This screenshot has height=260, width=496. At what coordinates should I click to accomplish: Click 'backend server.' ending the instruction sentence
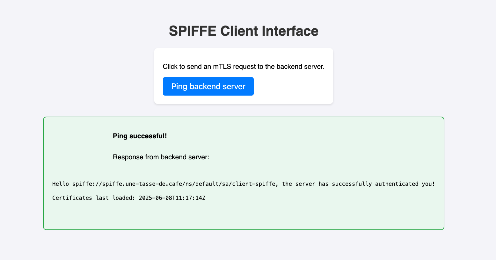[x=300, y=67]
